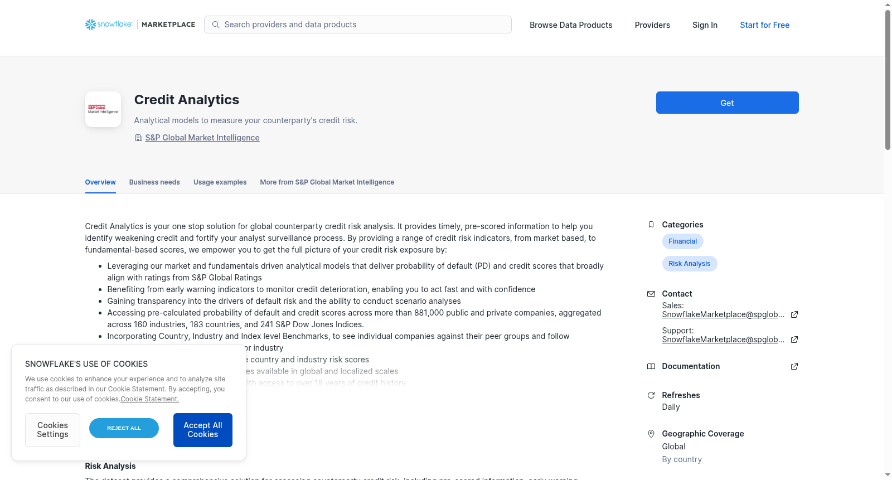The height and width of the screenshot is (480, 892).
Task: Open Cookies Settings
Action: pos(52,430)
